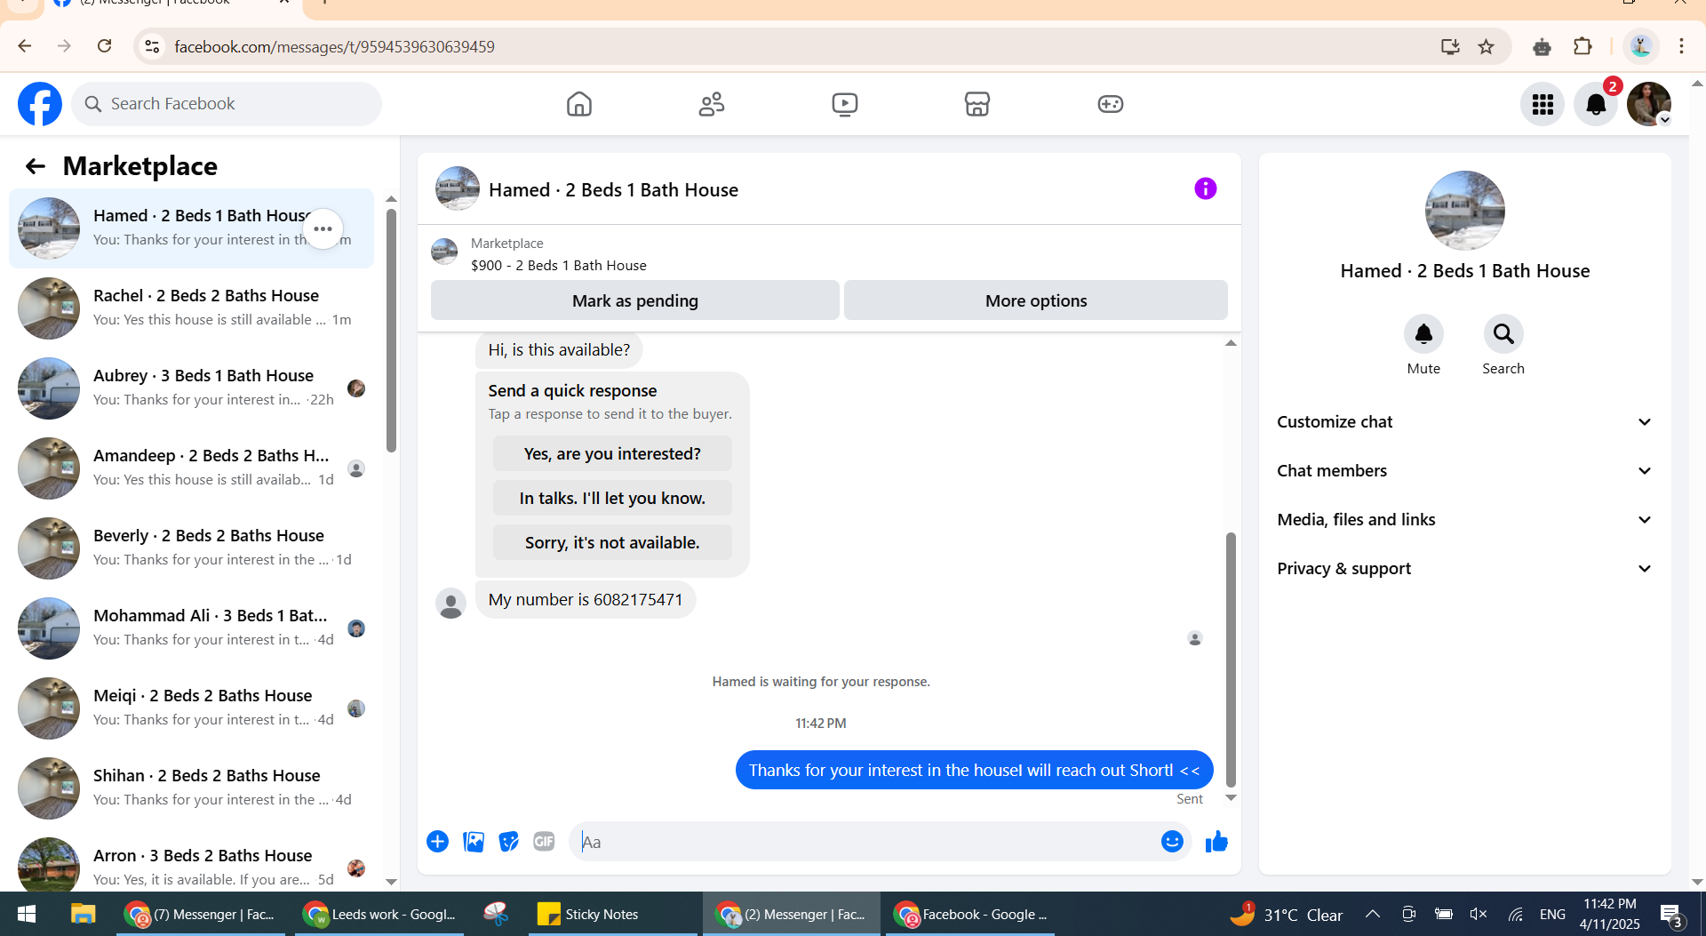Choose a sticker icon in composer
Screen dimensions: 1706x936
tap(508, 842)
